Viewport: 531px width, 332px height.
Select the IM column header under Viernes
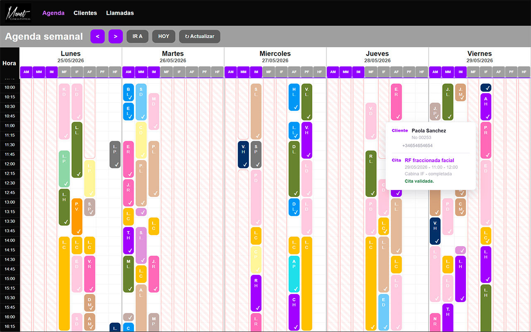[x=460, y=72]
